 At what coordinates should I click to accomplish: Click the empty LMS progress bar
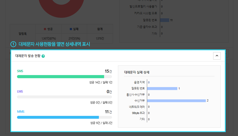pos(64,97)
